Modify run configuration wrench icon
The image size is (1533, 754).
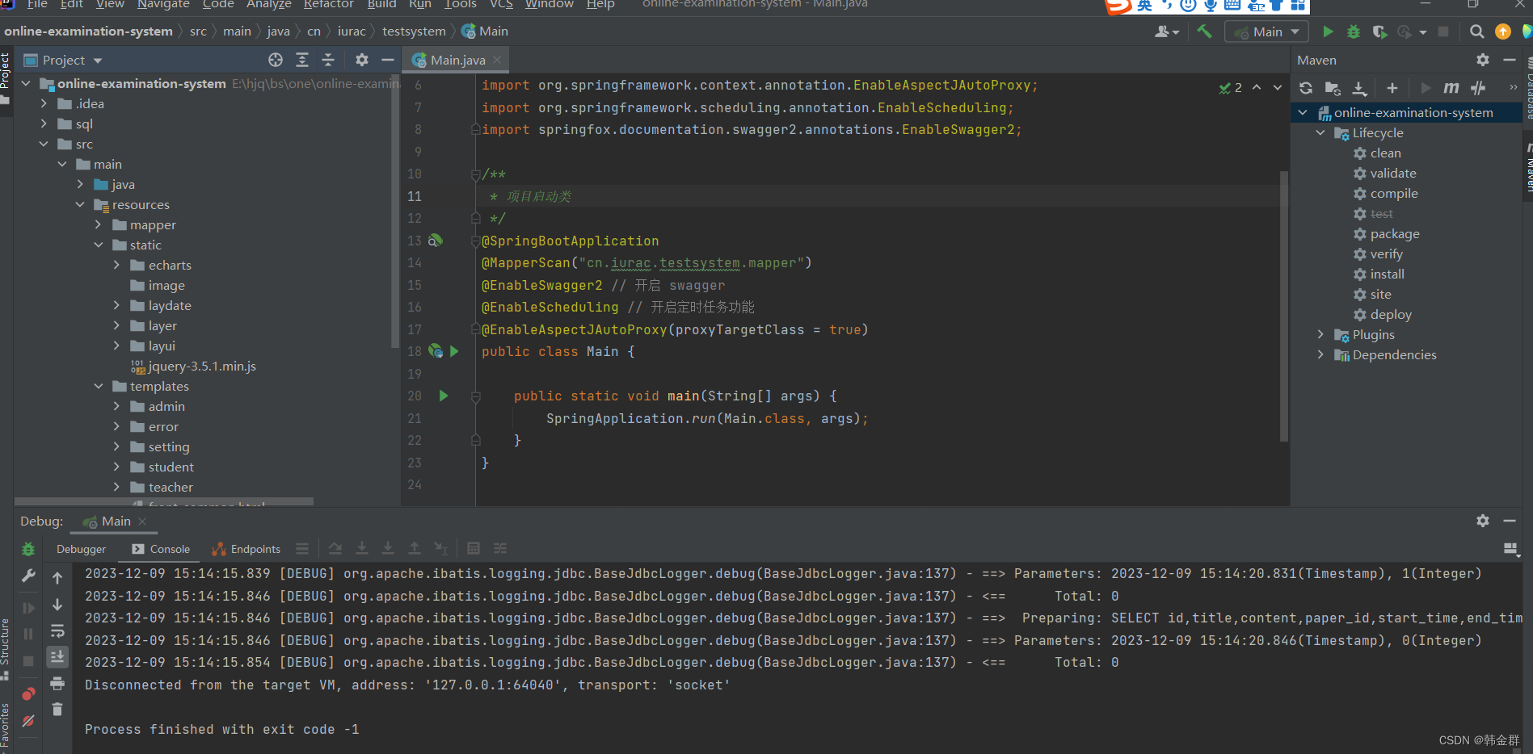28,576
